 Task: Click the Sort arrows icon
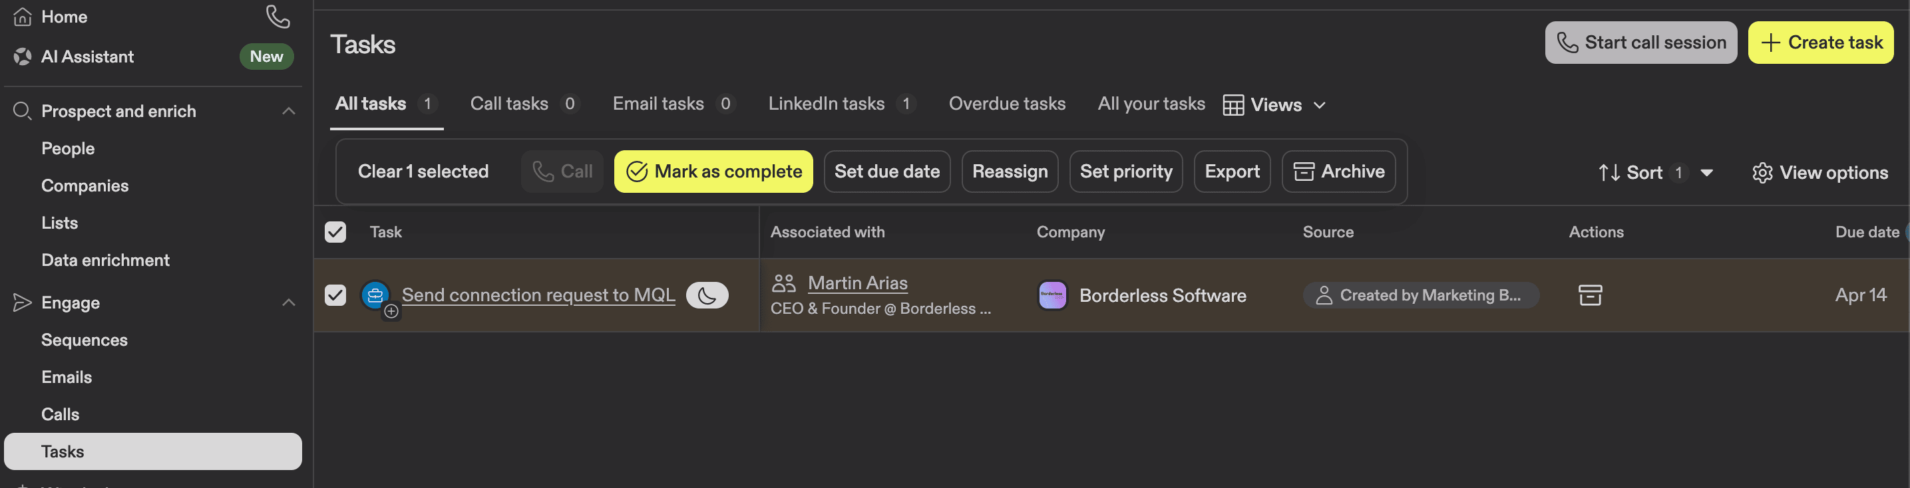1609,174
